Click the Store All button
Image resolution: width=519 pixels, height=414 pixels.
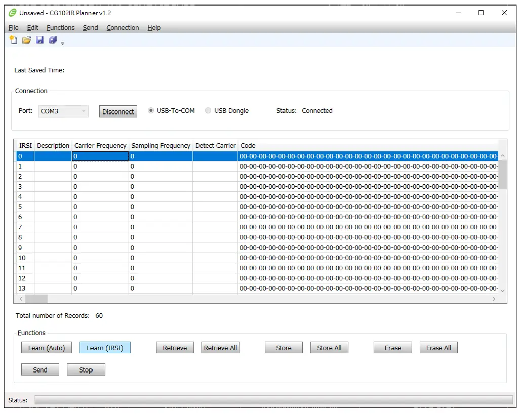click(x=329, y=348)
